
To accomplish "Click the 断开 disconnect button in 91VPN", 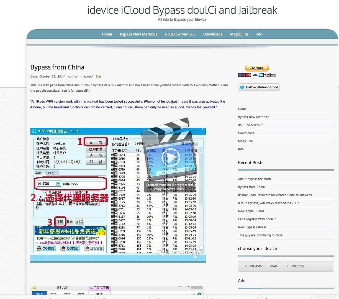I will pyautogui.click(x=70, y=221).
